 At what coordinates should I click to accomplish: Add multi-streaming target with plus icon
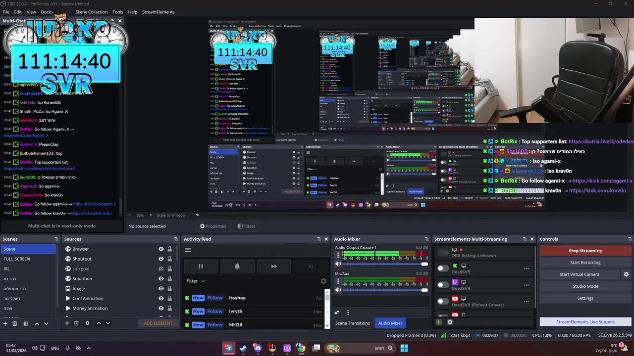coord(438,322)
